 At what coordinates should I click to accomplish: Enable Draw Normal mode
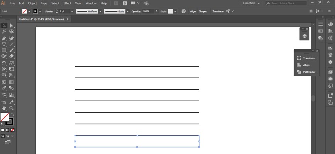(x=3, y=136)
